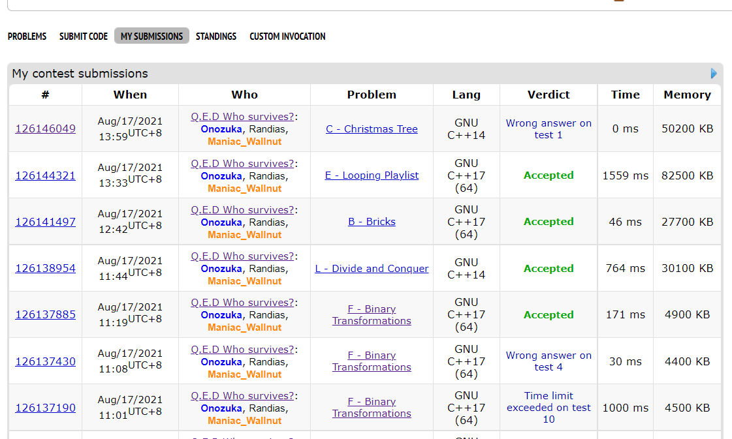The width and height of the screenshot is (732, 439).
Task: Go to problem E - Looping Playlist
Action: 372,175
